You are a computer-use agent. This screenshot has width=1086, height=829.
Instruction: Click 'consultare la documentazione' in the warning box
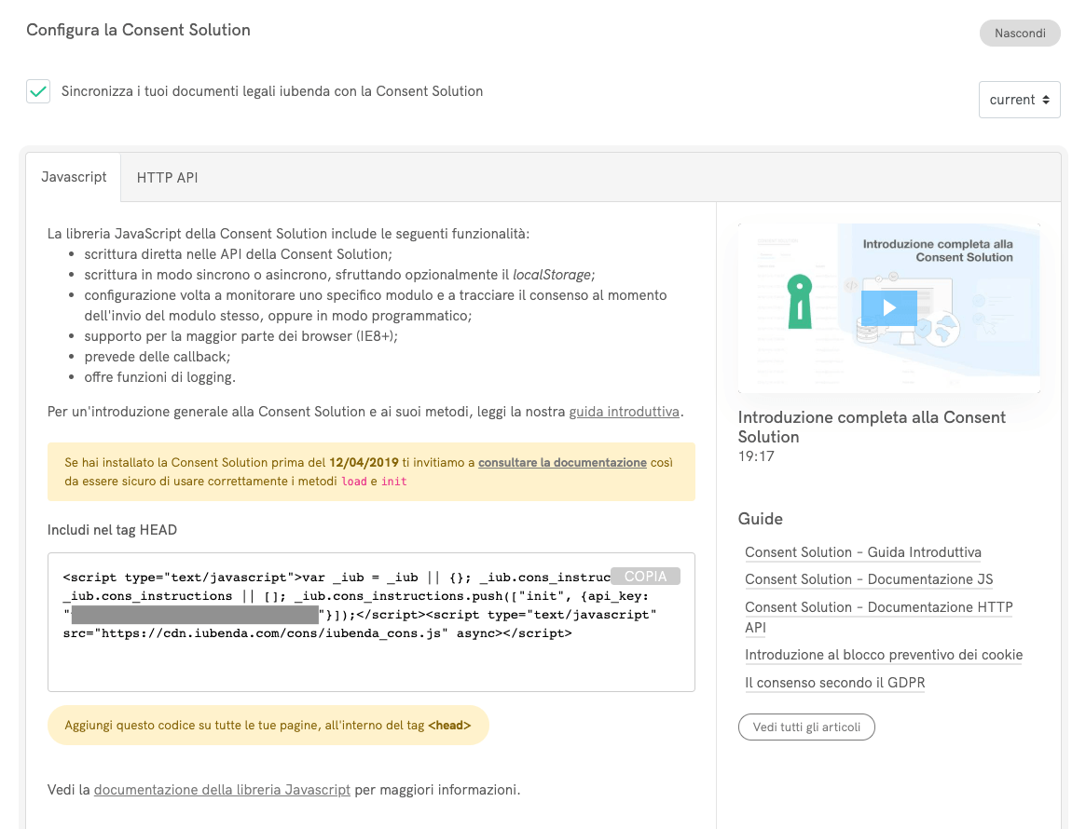click(562, 463)
